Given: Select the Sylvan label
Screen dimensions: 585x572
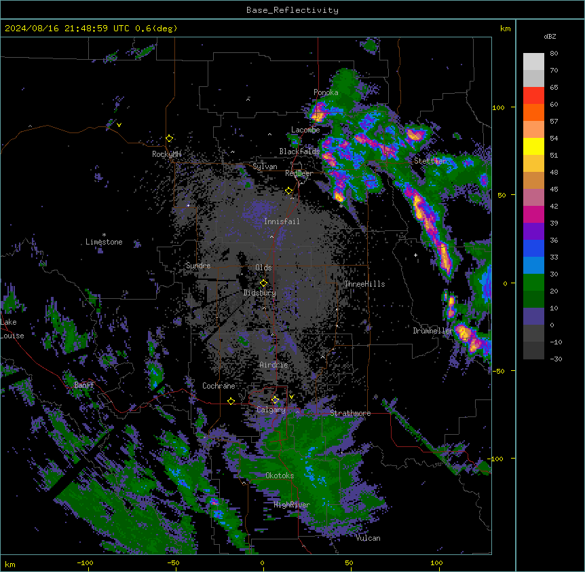Looking at the screenshot, I should [x=265, y=166].
